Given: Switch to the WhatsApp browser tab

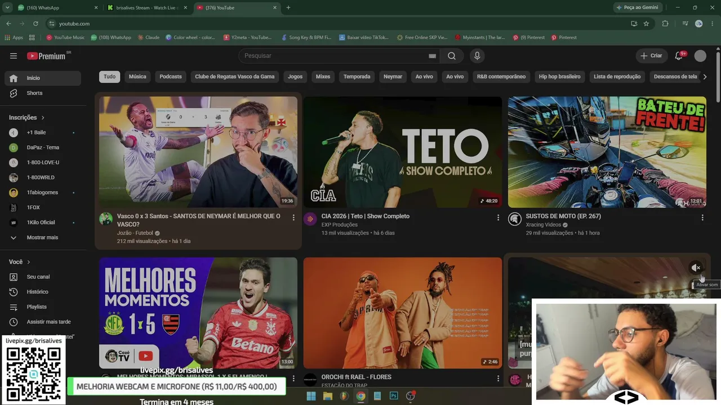Looking at the screenshot, I should click(57, 8).
